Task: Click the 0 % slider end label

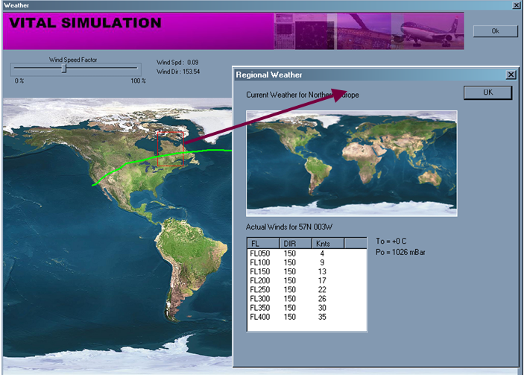Action: pos(19,81)
